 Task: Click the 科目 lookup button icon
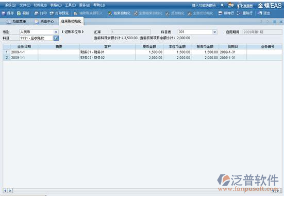[x=56, y=38]
